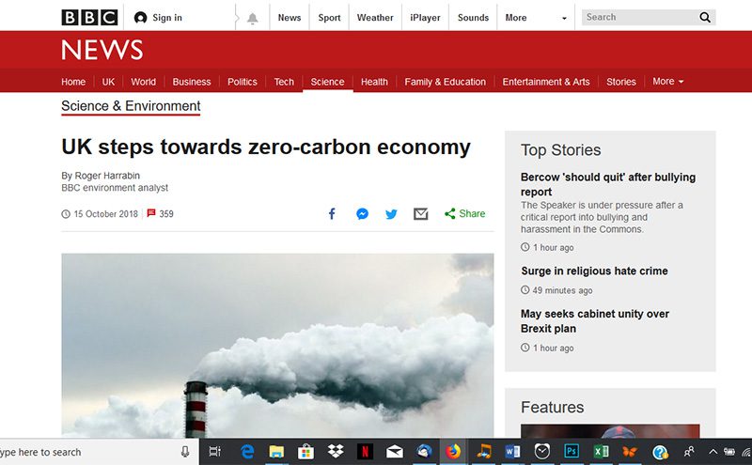Expand the More menu in news navigation
The height and width of the screenshot is (465, 752).
coord(667,82)
